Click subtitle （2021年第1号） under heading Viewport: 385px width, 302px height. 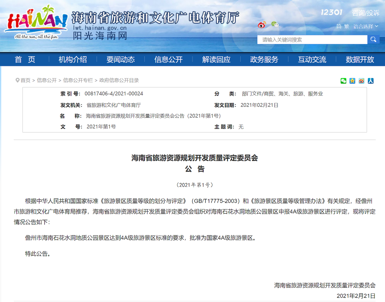[195, 185]
